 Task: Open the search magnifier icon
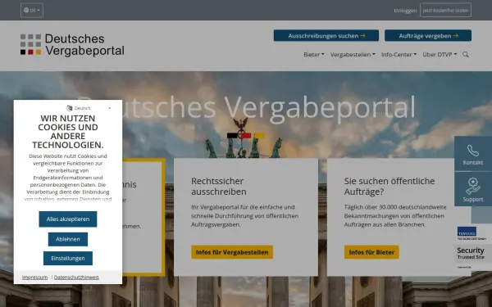466,55
